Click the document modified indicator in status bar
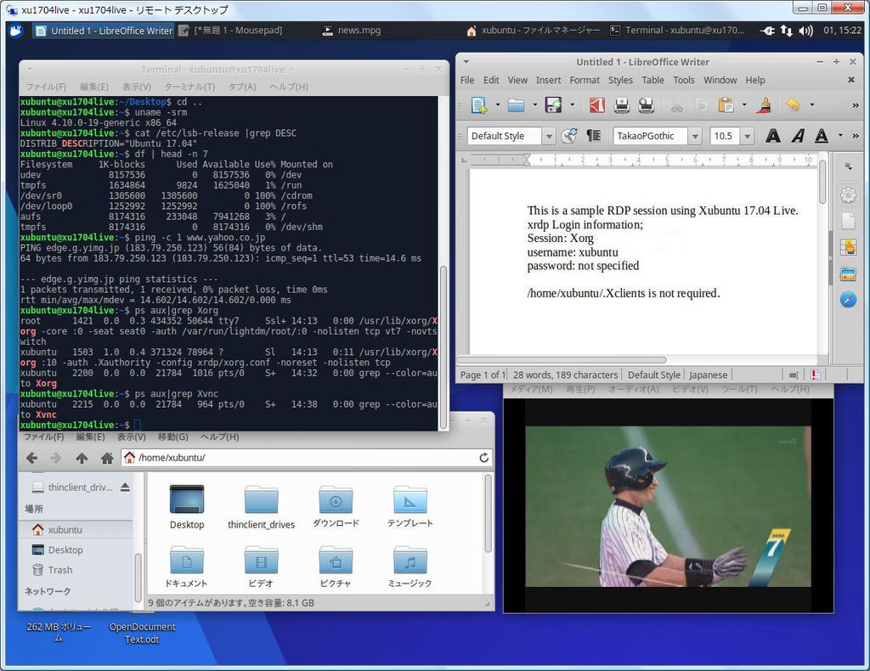 tap(815, 375)
